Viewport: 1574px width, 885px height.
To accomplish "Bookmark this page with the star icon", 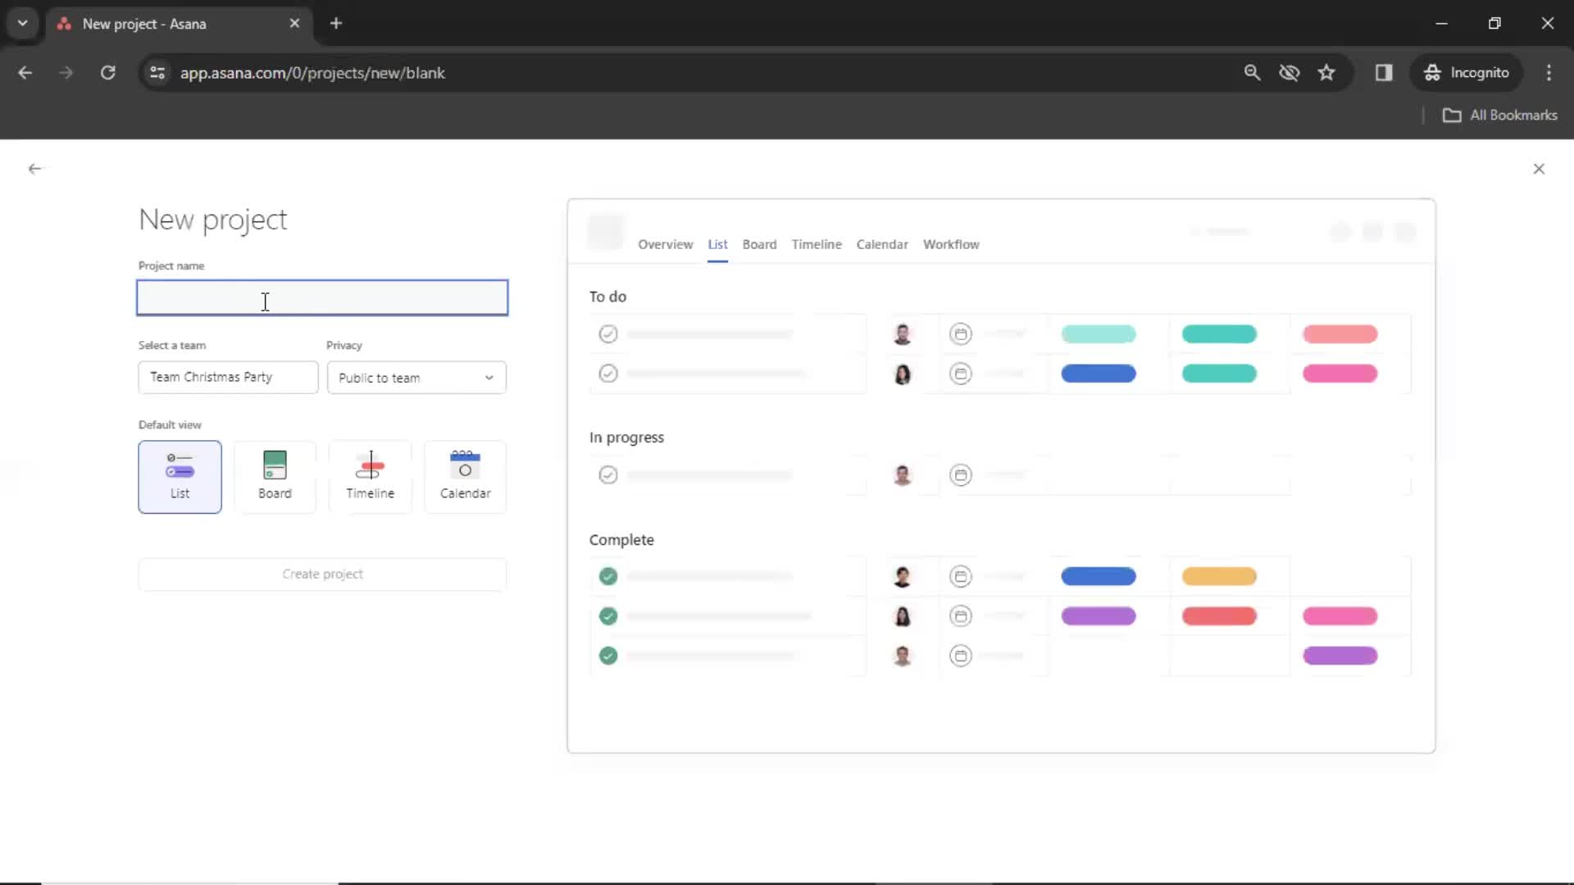I will pos(1326,73).
